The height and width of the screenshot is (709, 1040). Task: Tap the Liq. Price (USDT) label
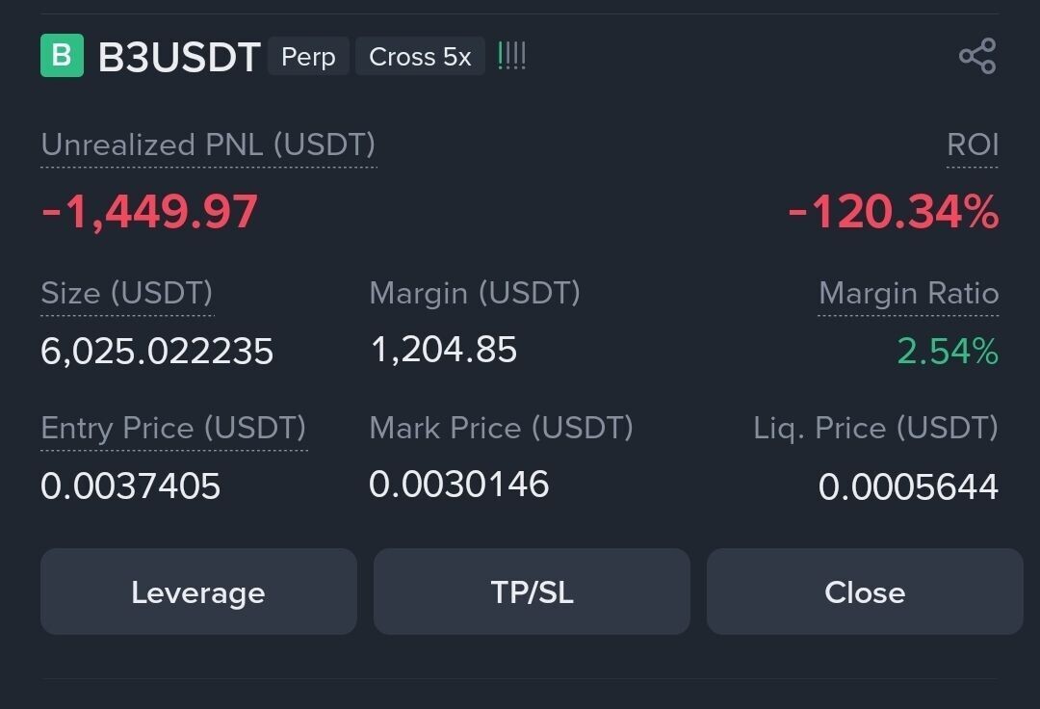pyautogui.click(x=875, y=428)
